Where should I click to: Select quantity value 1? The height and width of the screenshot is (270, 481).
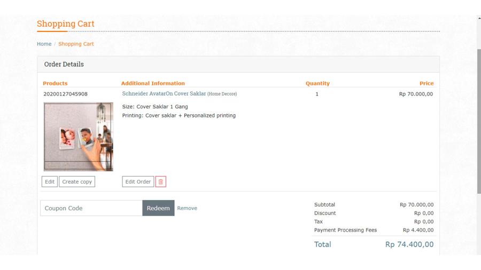(x=317, y=94)
